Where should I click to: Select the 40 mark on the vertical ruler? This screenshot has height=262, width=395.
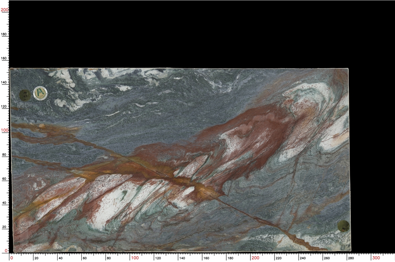click(5, 203)
